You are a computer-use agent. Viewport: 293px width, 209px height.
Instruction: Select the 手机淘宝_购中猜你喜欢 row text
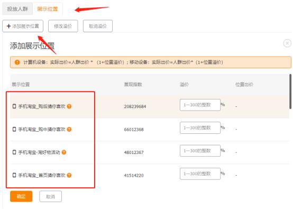coord(42,129)
